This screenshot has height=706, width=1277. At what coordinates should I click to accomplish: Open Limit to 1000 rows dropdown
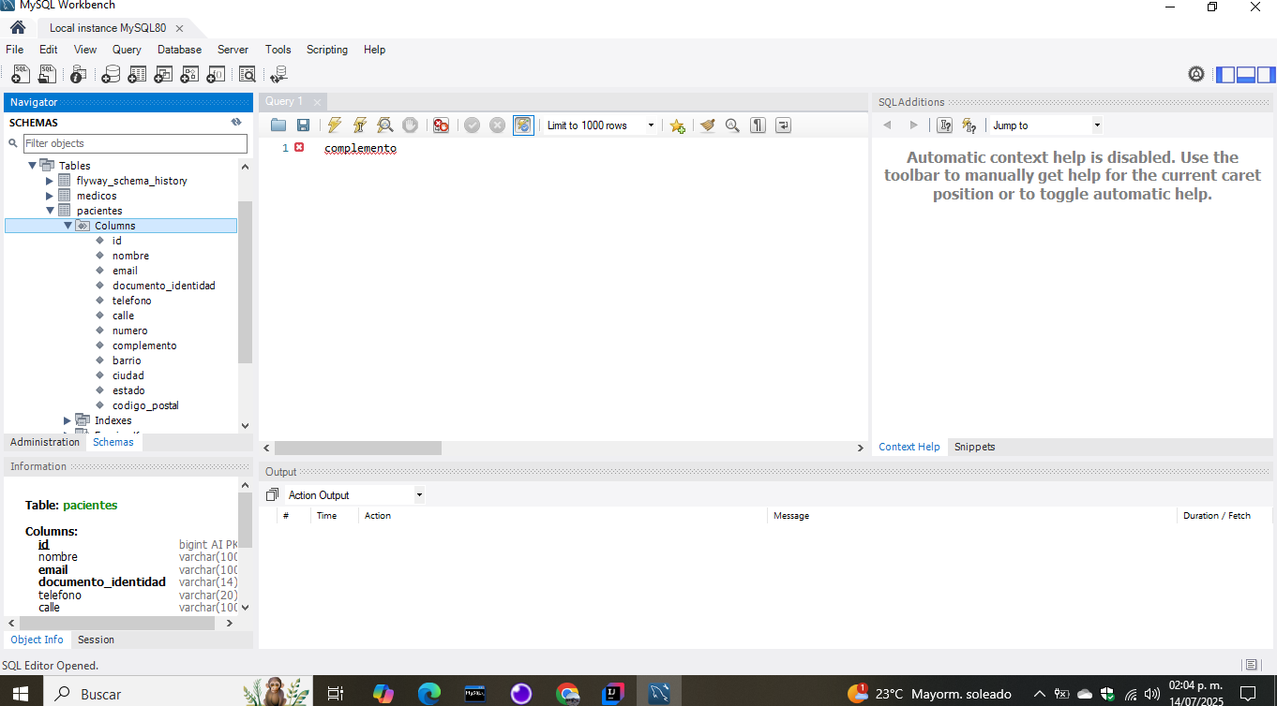600,125
